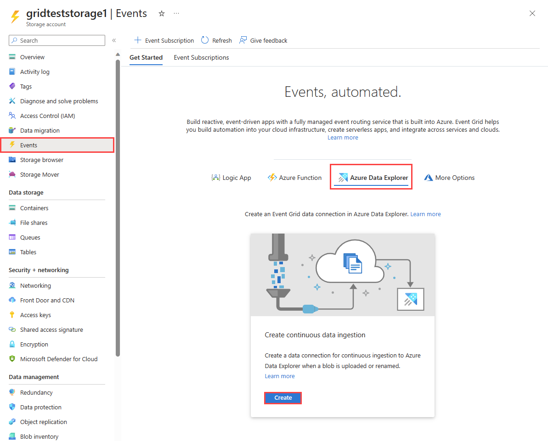Open Microsoft Defender for Cloud
This screenshot has width=548, height=441.
[x=59, y=358]
